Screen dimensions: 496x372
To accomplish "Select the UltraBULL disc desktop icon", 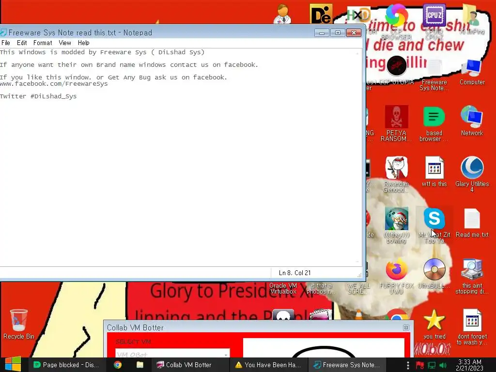I will pyautogui.click(x=434, y=274).
